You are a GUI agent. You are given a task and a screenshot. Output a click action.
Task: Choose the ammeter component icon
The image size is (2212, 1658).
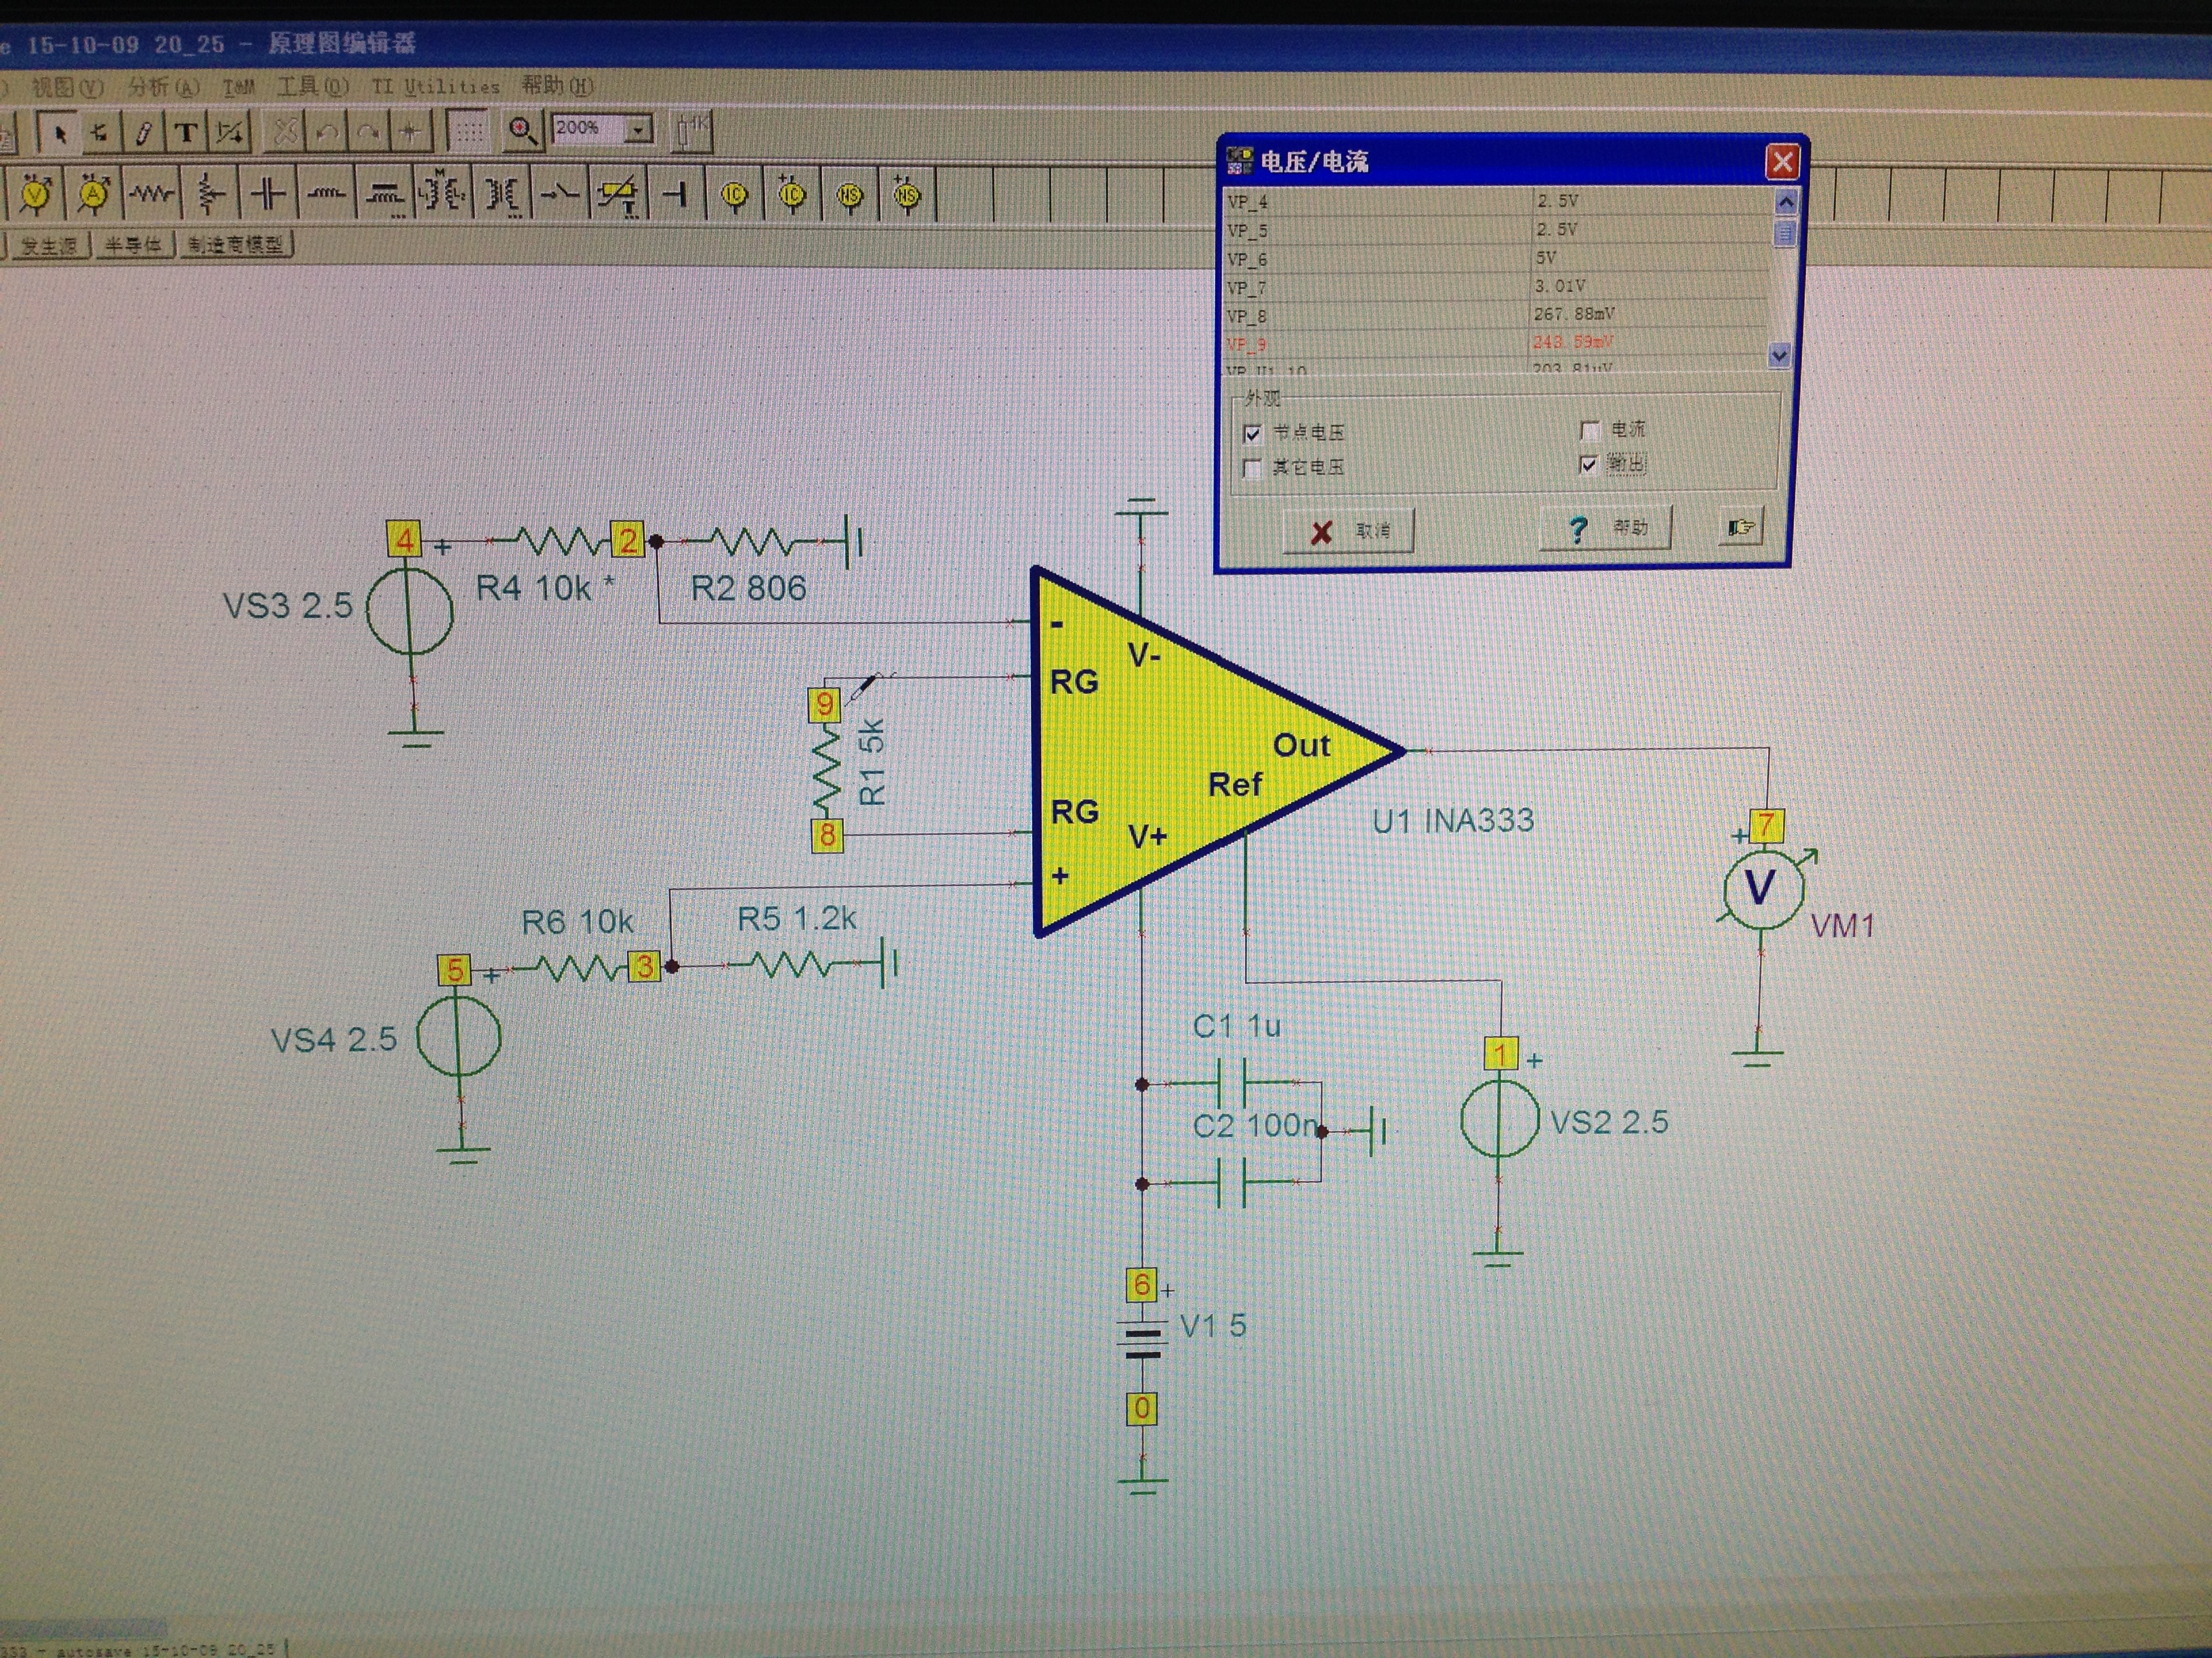(94, 194)
